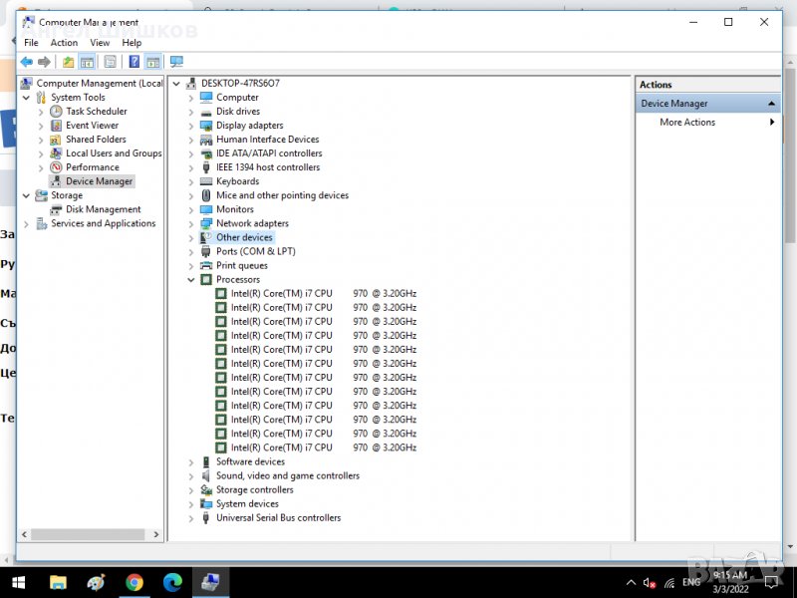Collapse the Device Manager actions header arrow
Screen dimensions: 797x598
(x=772, y=104)
